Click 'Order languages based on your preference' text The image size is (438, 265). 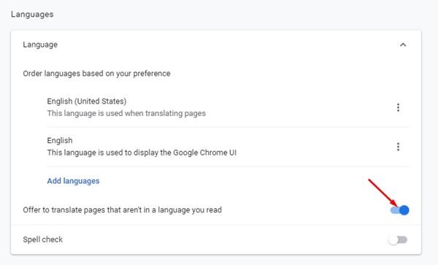(96, 74)
